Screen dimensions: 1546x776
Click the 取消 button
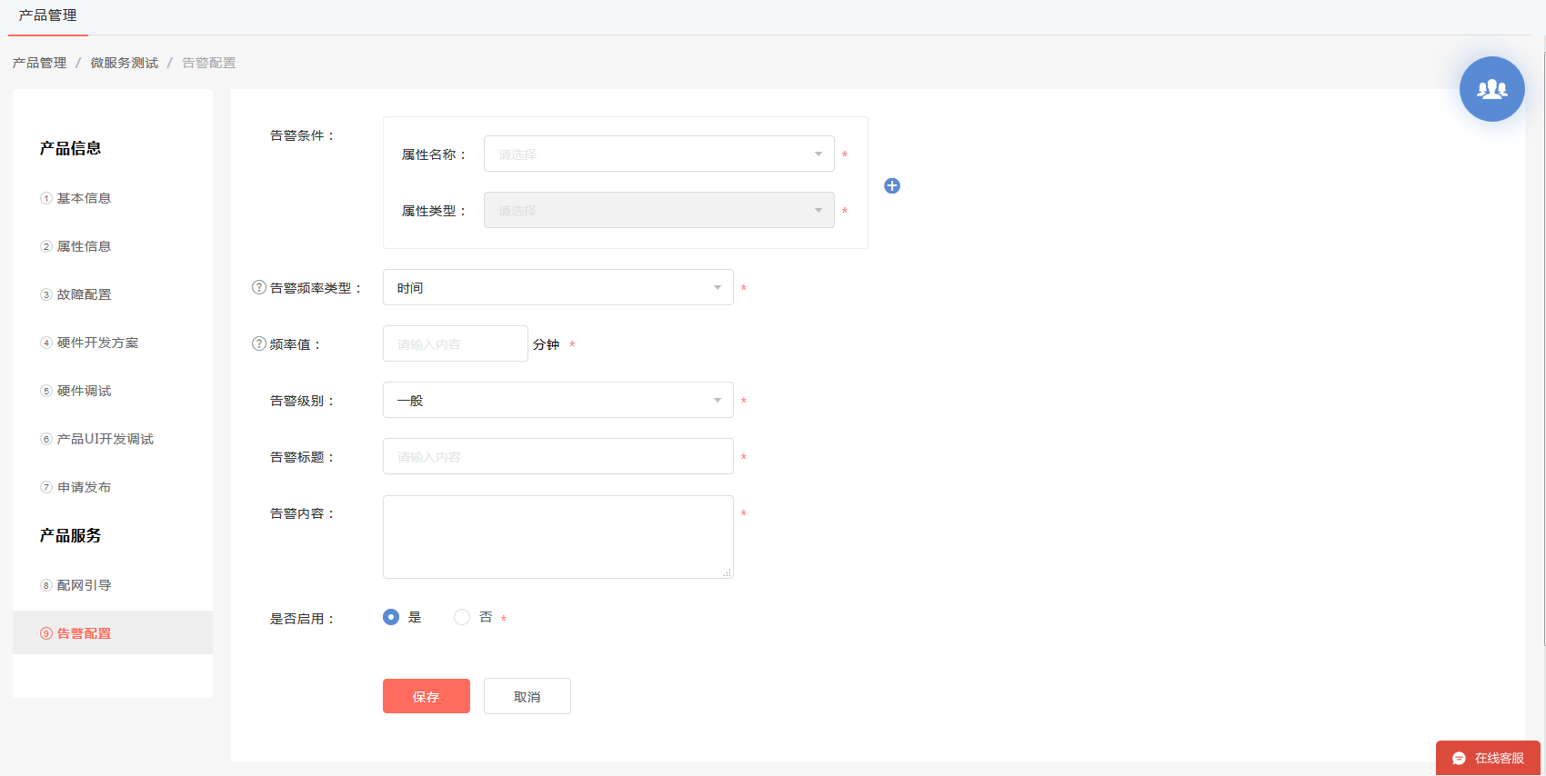point(527,696)
